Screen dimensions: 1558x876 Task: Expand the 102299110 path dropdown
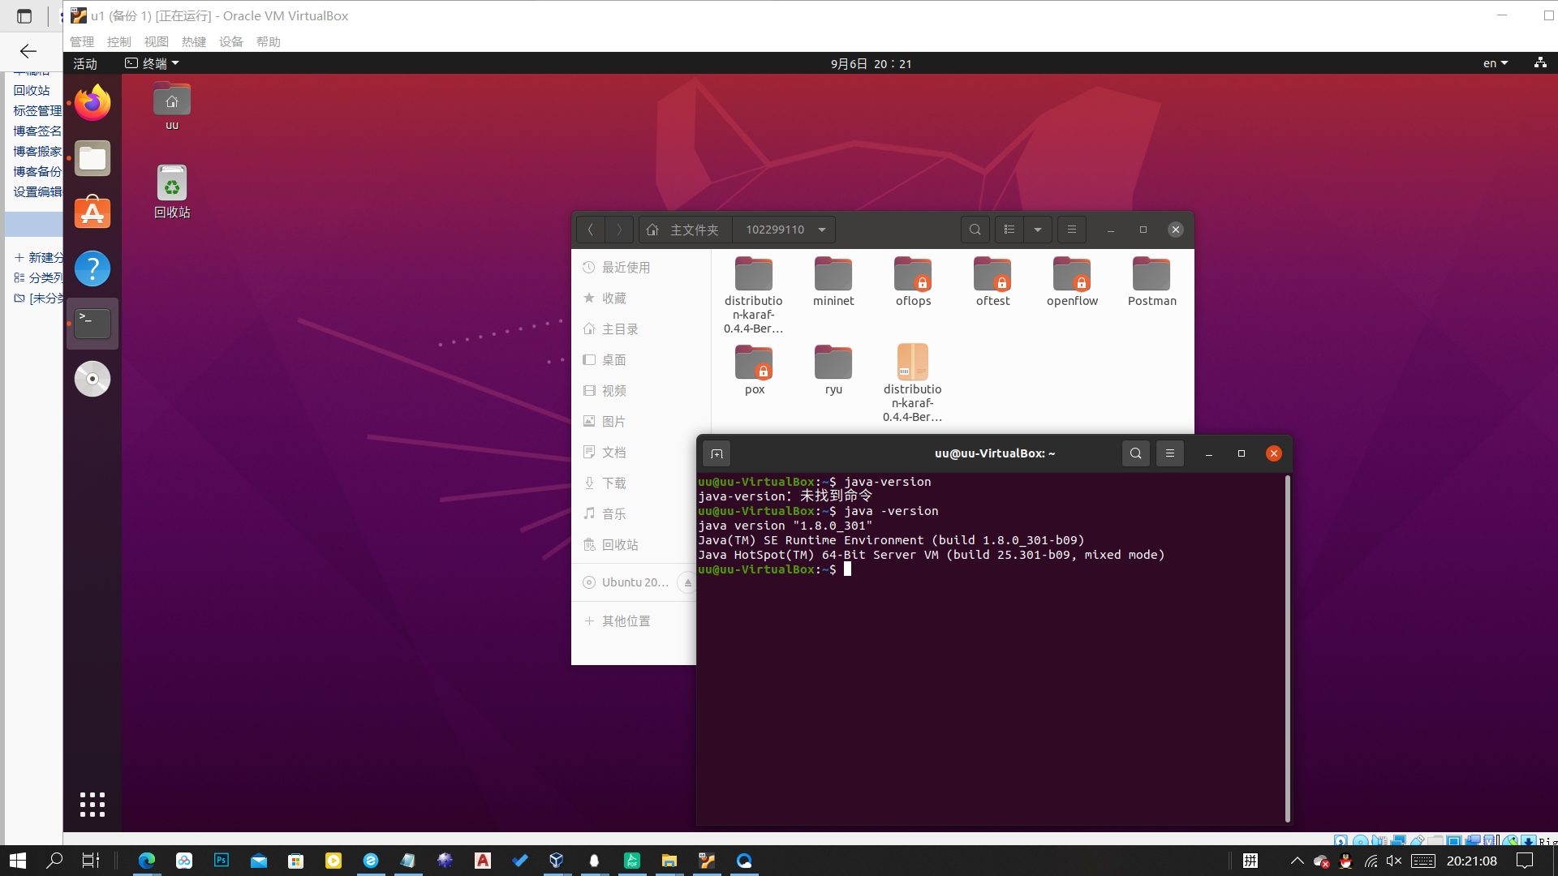[x=822, y=230]
